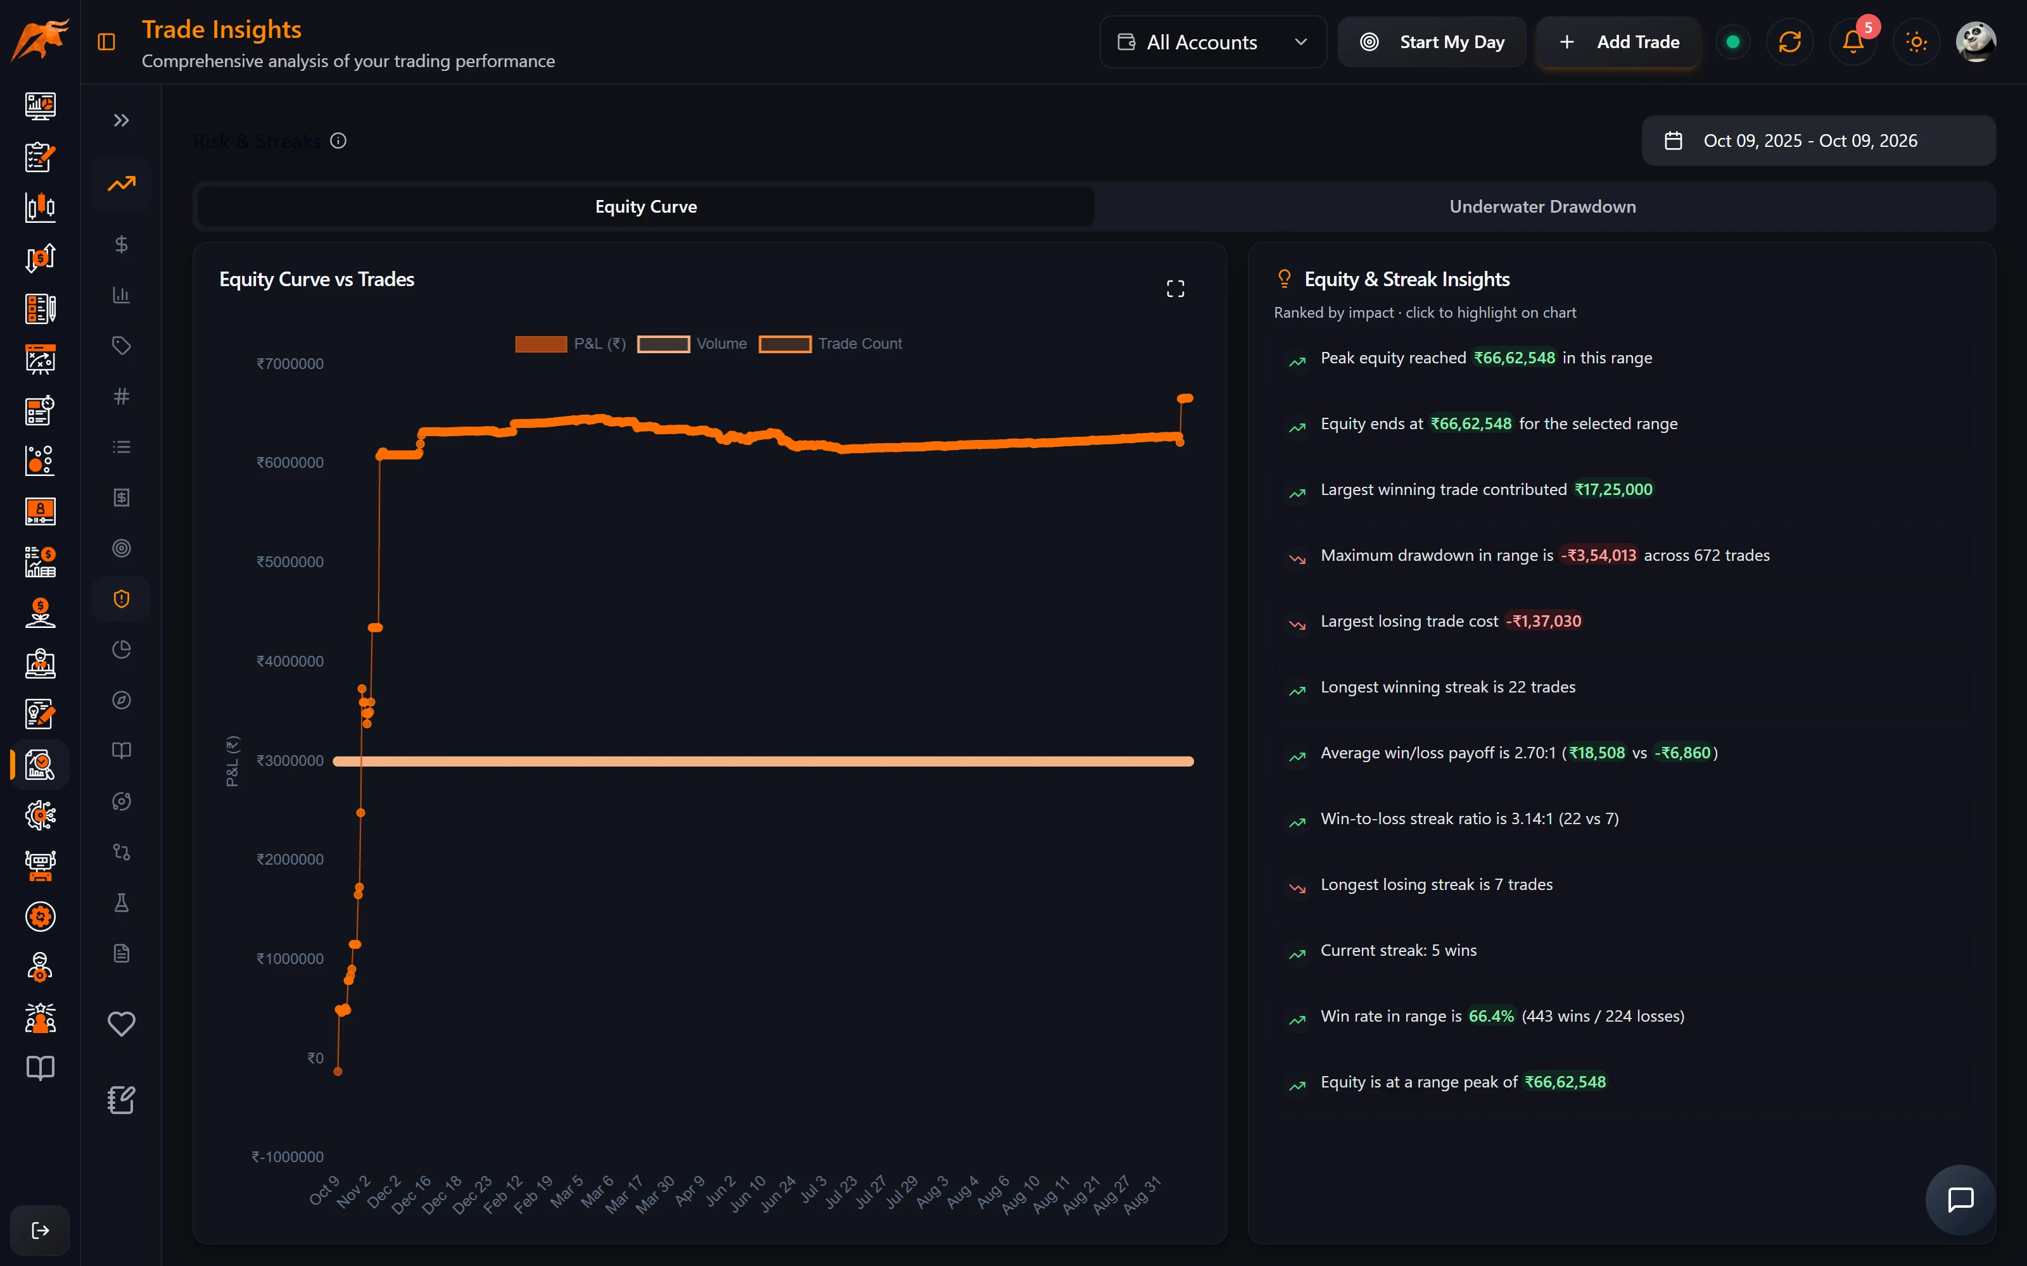
Task: Select the pie chart section icon
Action: (x=122, y=649)
